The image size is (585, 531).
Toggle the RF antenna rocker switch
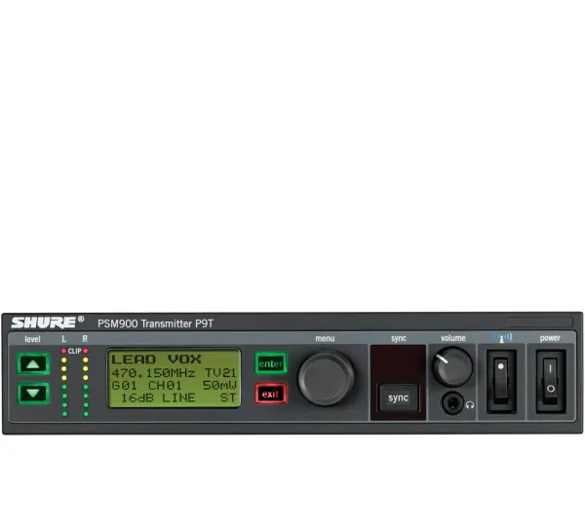[502, 378]
